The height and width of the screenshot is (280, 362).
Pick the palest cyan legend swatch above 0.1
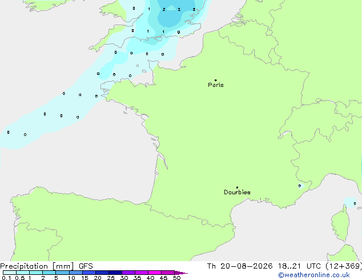click(x=10, y=273)
